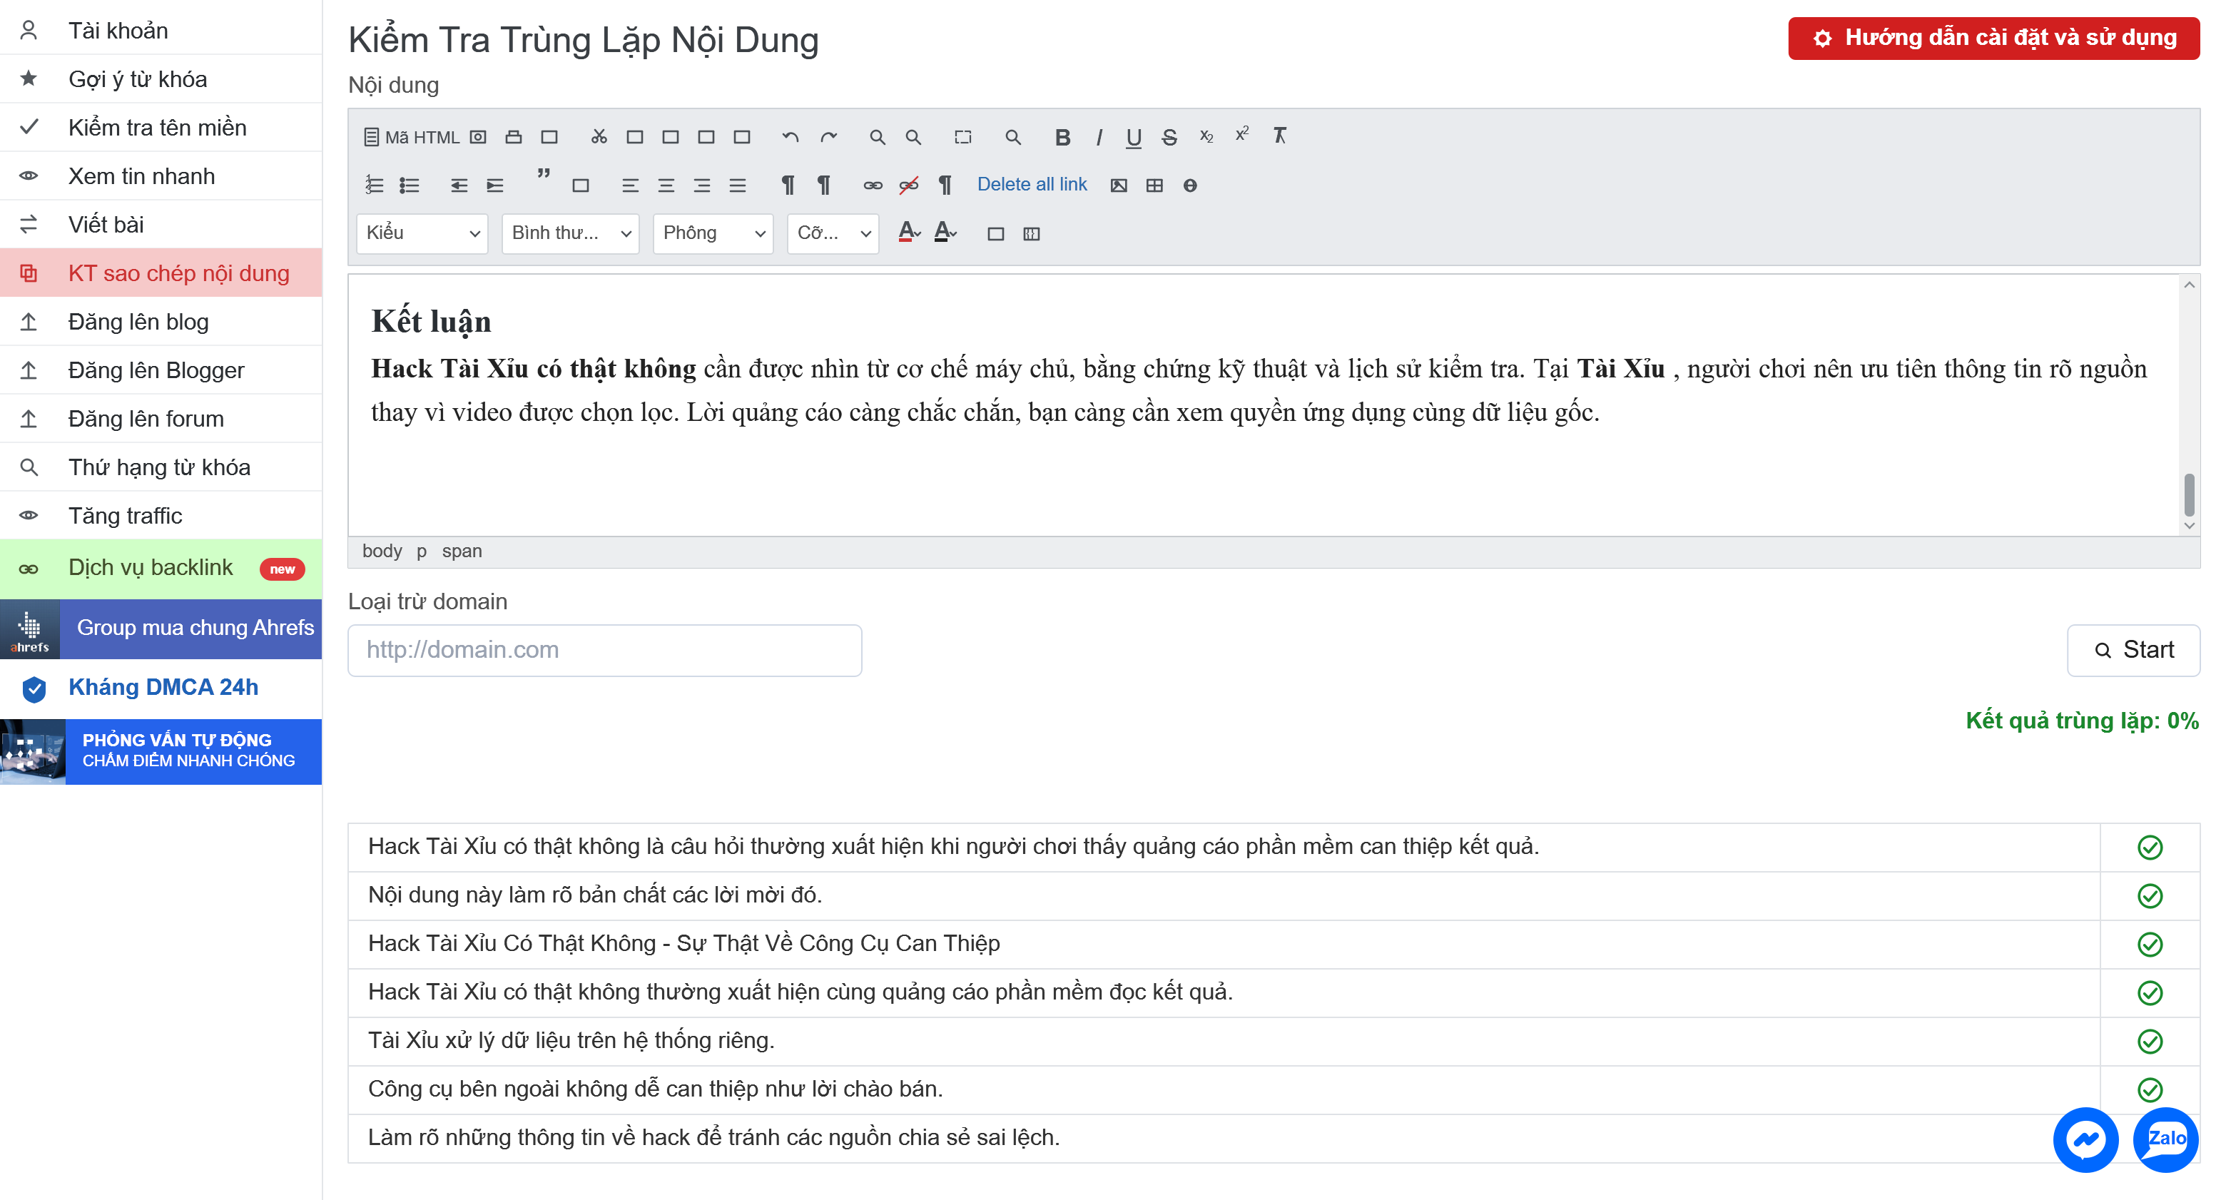Increase the paragraph indent

coord(494,185)
